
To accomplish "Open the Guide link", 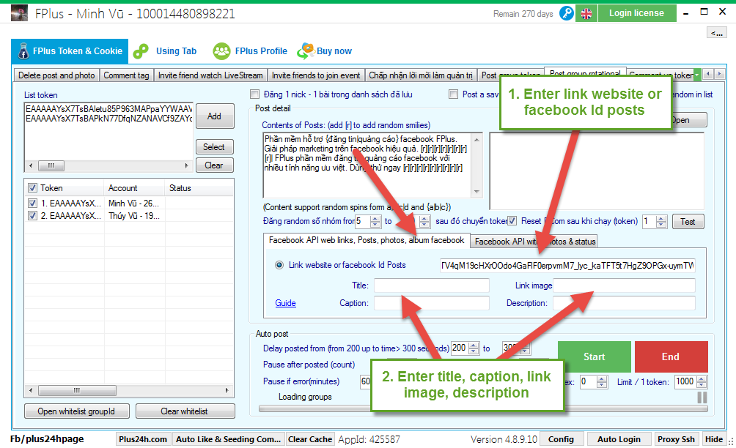I will tap(285, 303).
